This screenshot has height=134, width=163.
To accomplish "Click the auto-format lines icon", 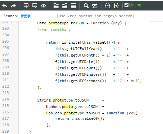I will click(73, 6).
